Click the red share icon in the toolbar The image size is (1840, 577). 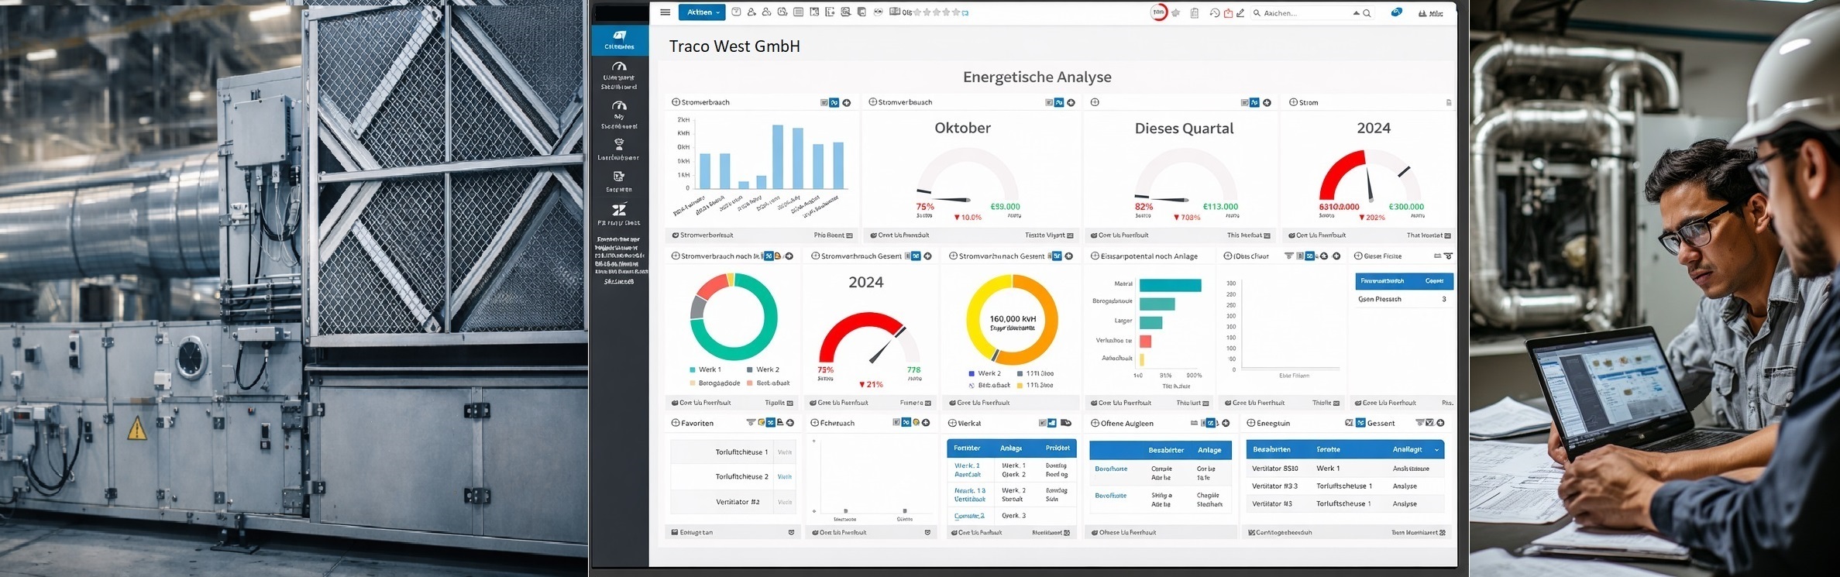pyautogui.click(x=1228, y=13)
